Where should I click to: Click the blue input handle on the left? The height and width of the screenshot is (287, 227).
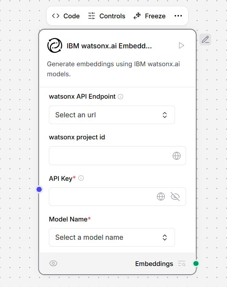[39, 189]
